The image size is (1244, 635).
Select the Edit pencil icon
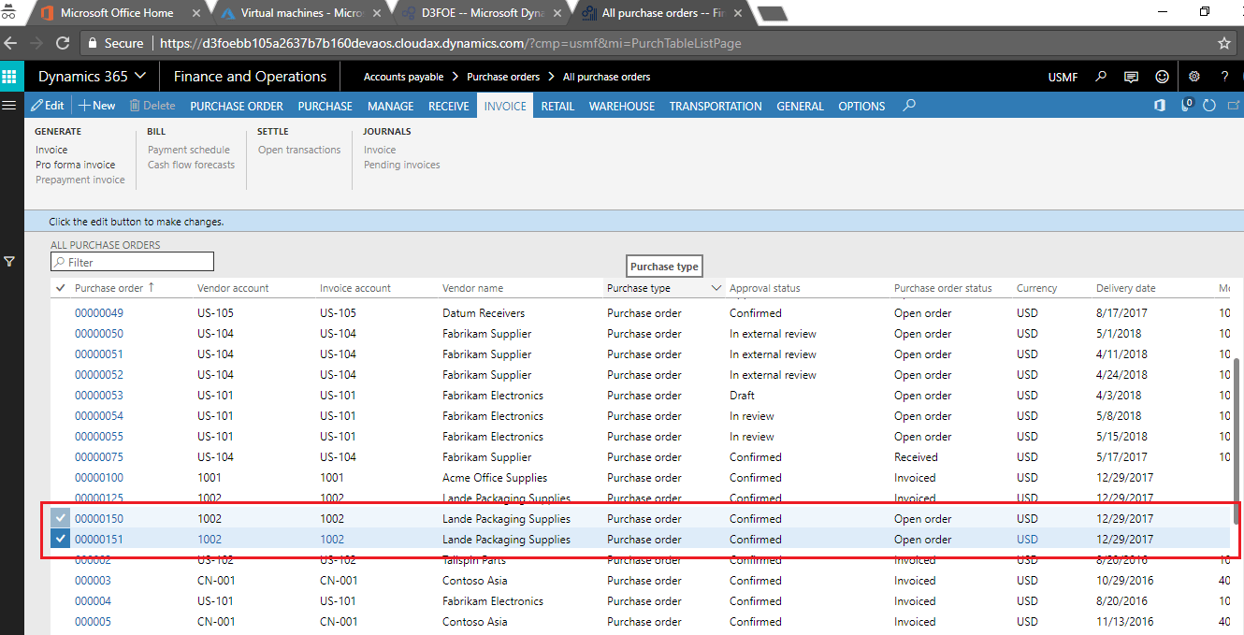[x=48, y=105]
